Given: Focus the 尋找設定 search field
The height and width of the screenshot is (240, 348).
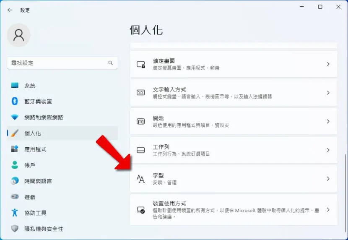Looking at the screenshot, I should 62,63.
